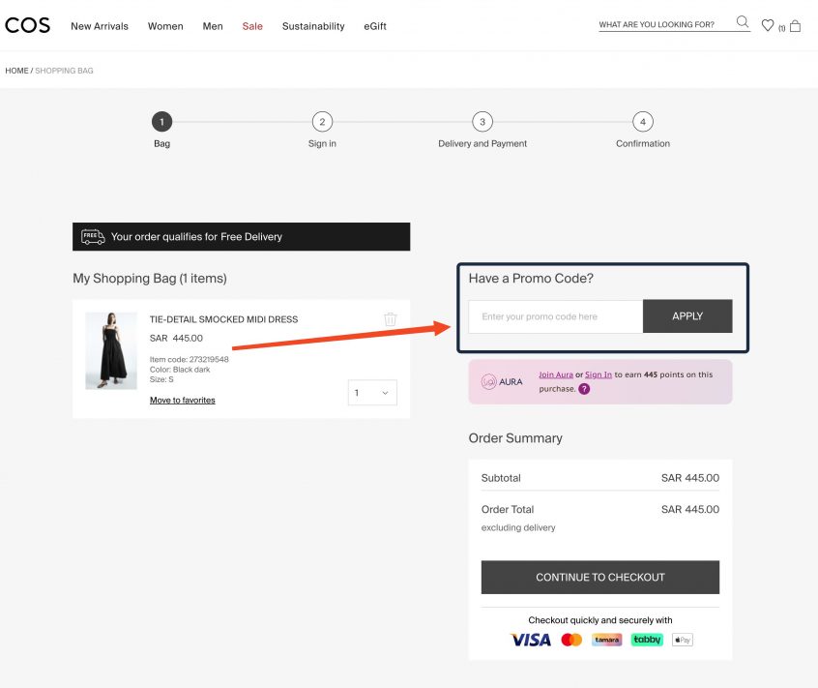Open the Sale menu item
This screenshot has height=688, width=818.
pyautogui.click(x=252, y=26)
